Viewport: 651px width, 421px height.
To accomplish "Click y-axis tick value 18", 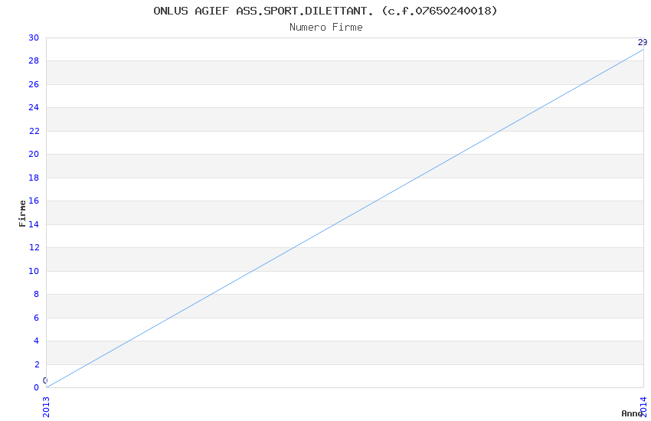I will coord(34,178).
